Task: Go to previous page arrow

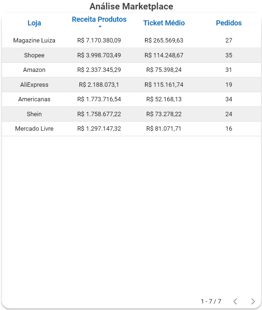Action: tap(235, 301)
